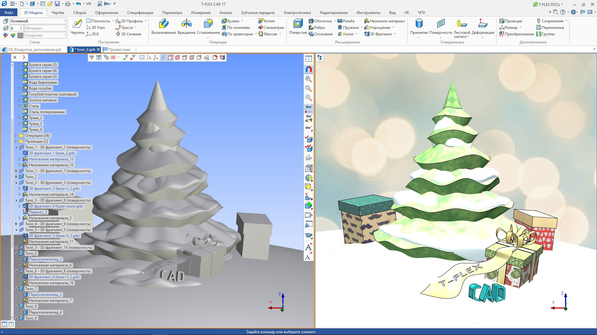The width and height of the screenshot is (597, 335).
Task: Expand the Операции [56] folder
Action: click(16, 136)
